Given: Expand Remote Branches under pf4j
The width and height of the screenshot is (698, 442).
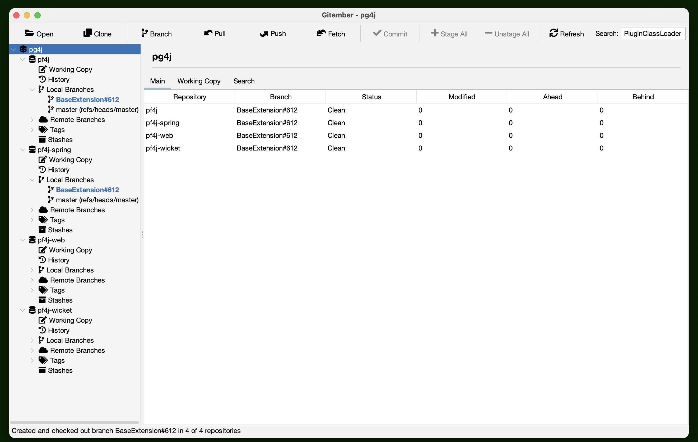Looking at the screenshot, I should pos(32,120).
